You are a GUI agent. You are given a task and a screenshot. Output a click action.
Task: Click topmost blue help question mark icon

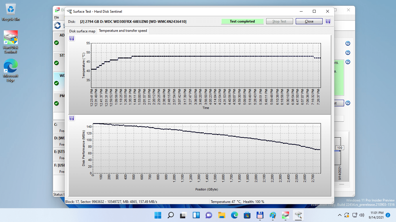click(348, 44)
